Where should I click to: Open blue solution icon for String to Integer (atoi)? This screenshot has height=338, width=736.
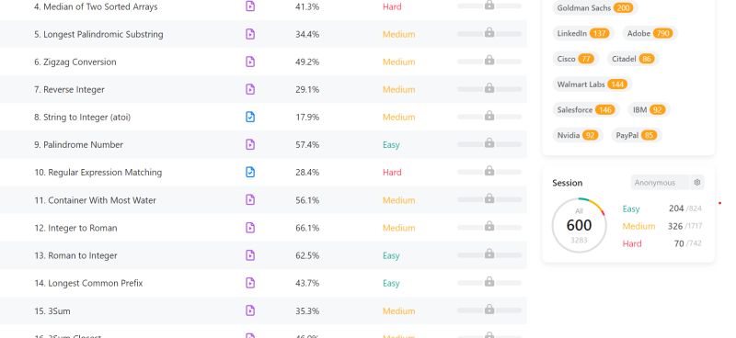[x=250, y=117]
